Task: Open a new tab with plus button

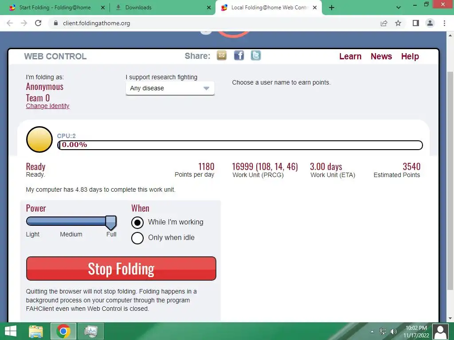Action: pos(332,8)
